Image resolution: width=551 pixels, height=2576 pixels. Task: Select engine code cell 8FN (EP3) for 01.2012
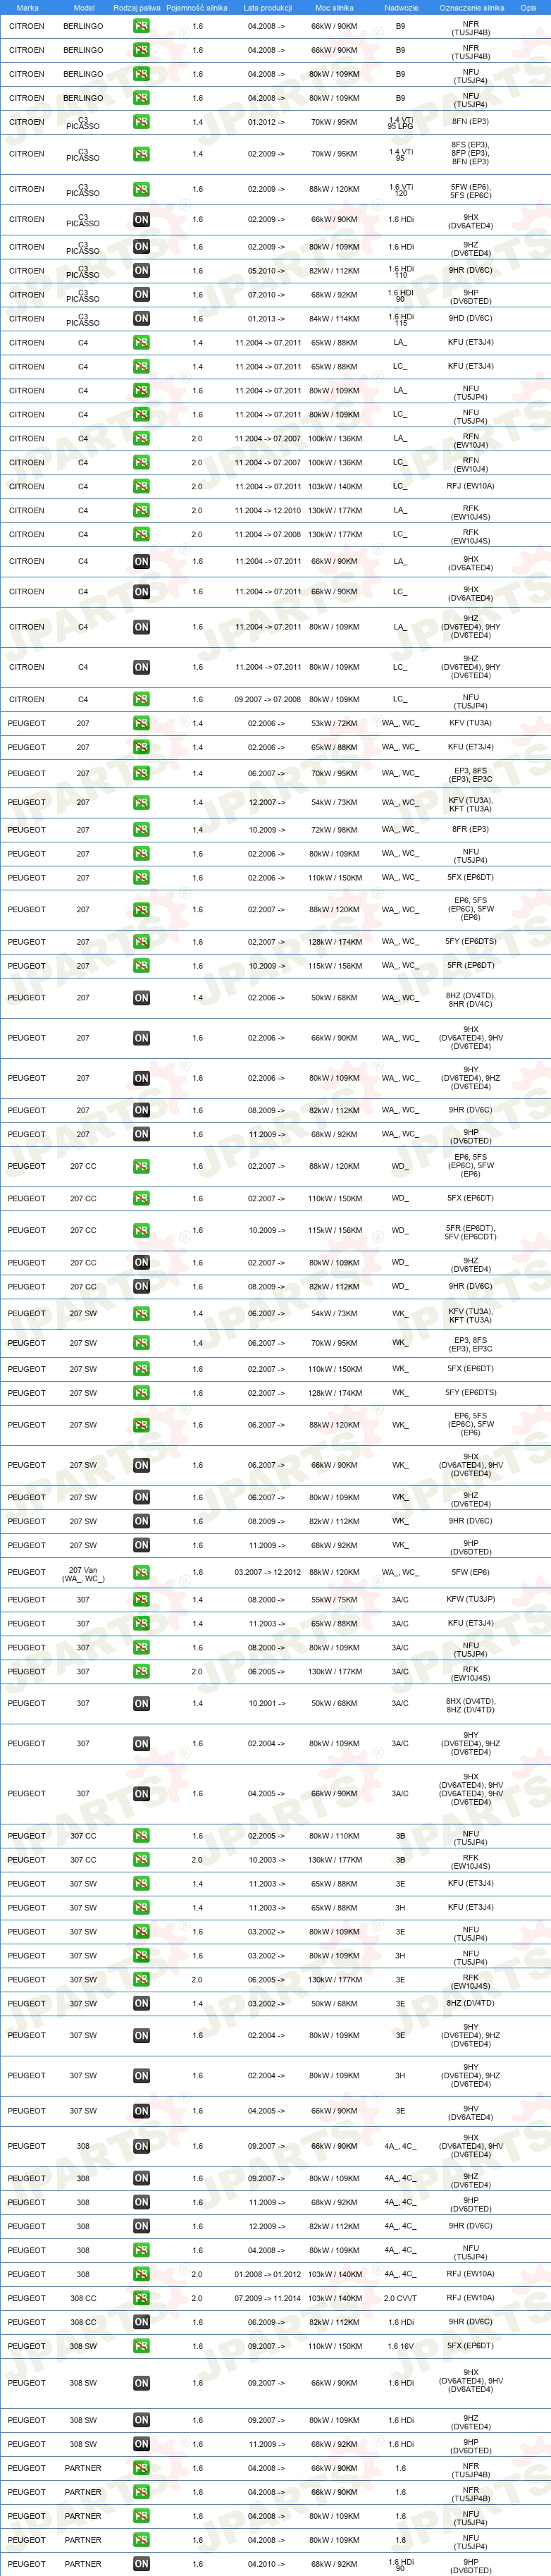tap(470, 122)
